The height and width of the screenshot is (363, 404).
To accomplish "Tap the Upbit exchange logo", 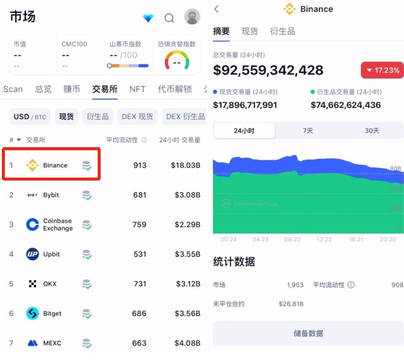I will point(32,254).
